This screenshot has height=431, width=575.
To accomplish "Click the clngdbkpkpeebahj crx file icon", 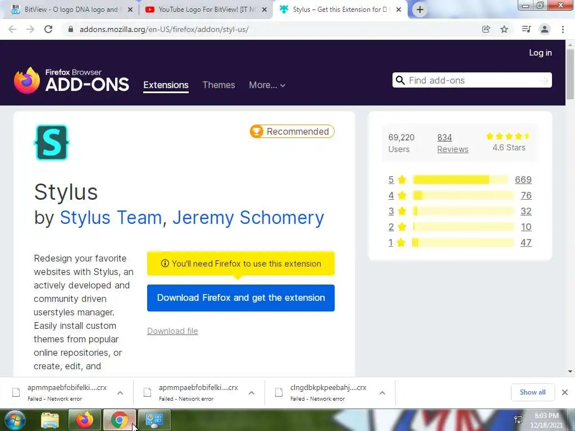I will (x=279, y=392).
